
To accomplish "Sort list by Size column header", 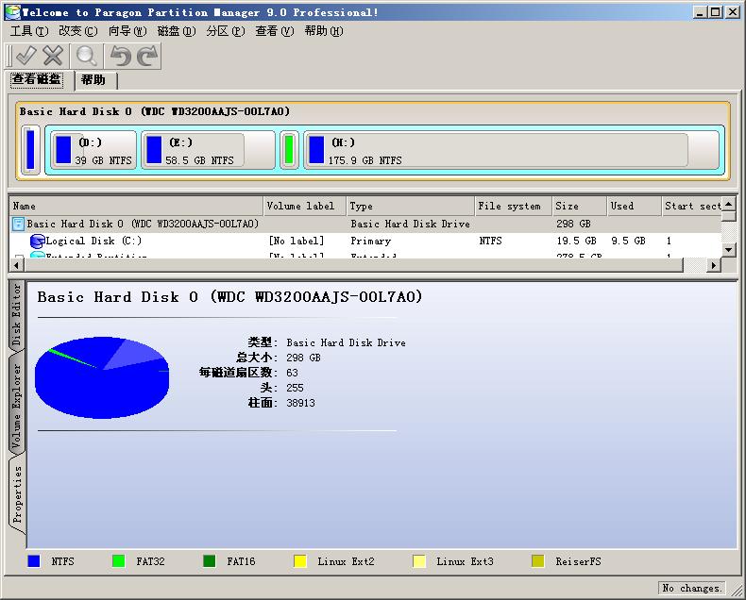I will pos(580,207).
